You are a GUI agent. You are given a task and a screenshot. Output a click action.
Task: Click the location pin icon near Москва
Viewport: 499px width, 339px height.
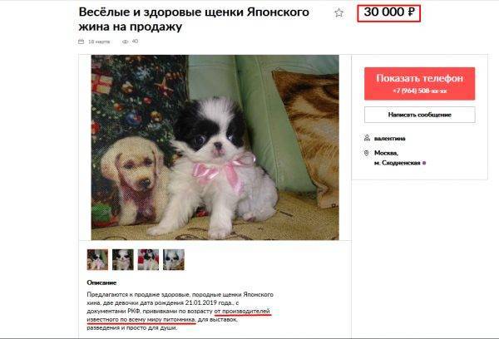367,153
